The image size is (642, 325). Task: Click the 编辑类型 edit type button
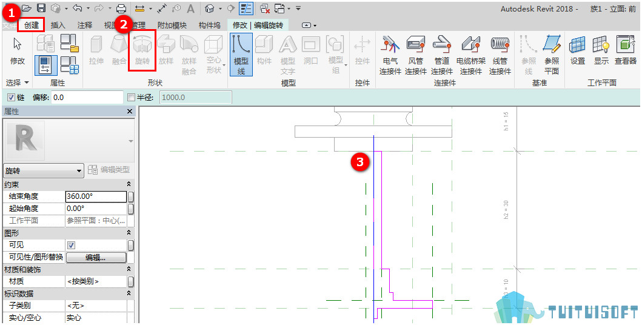[109, 169]
